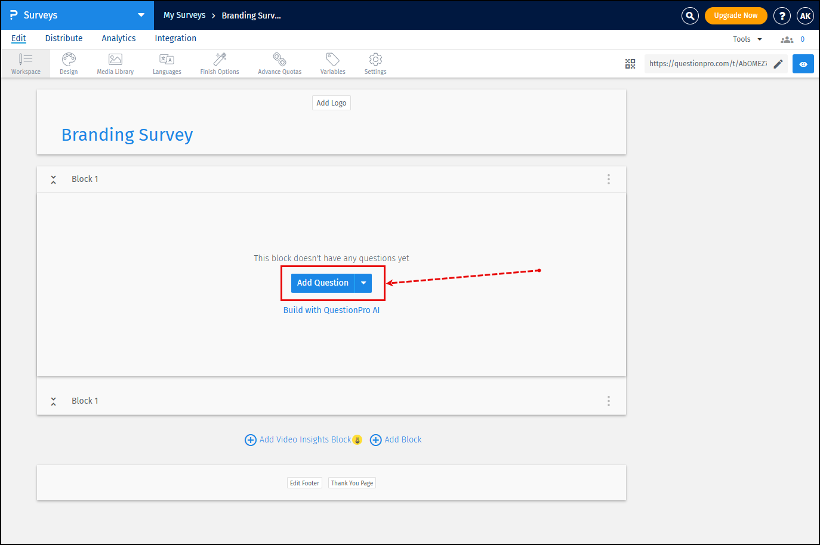Screen dimensions: 820x545
Task: Open the Variables panel
Action: pyautogui.click(x=332, y=63)
